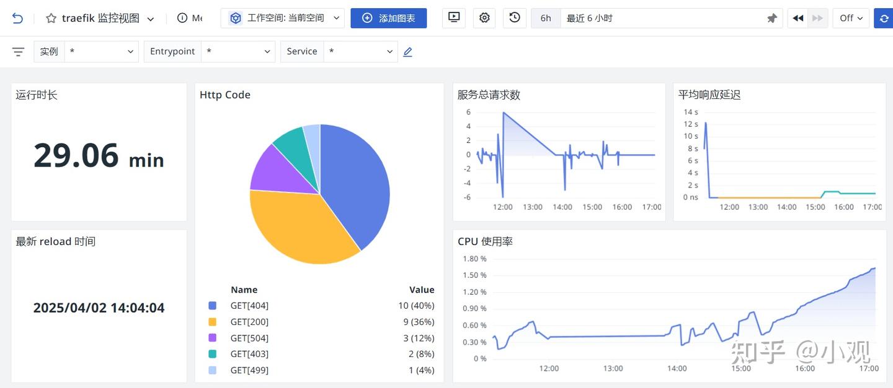
Task: Open the variable edit pencil icon
Action: click(407, 51)
